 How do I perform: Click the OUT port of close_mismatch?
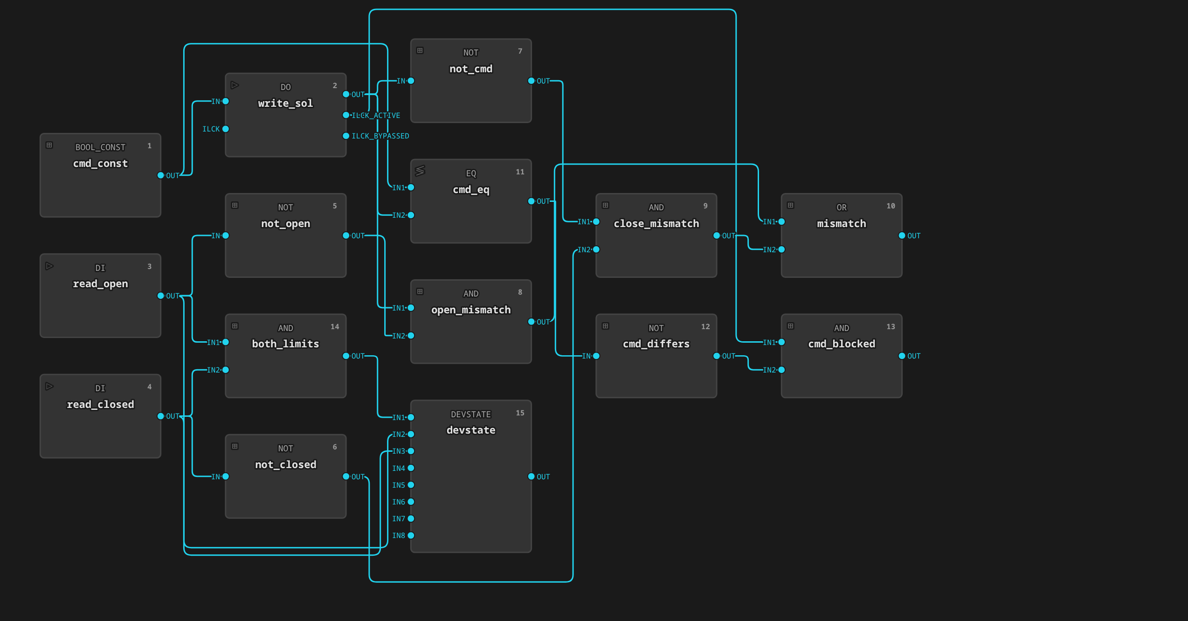pyautogui.click(x=717, y=235)
